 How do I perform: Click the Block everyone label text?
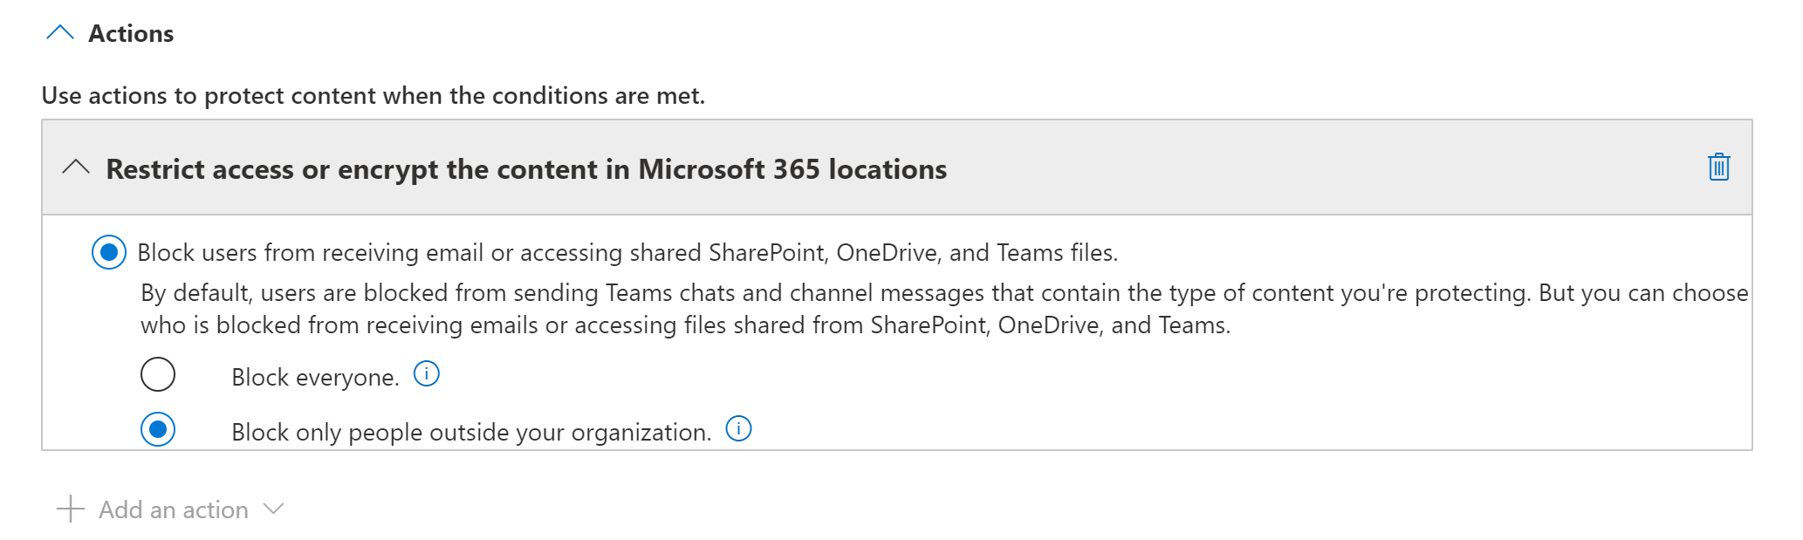(314, 377)
